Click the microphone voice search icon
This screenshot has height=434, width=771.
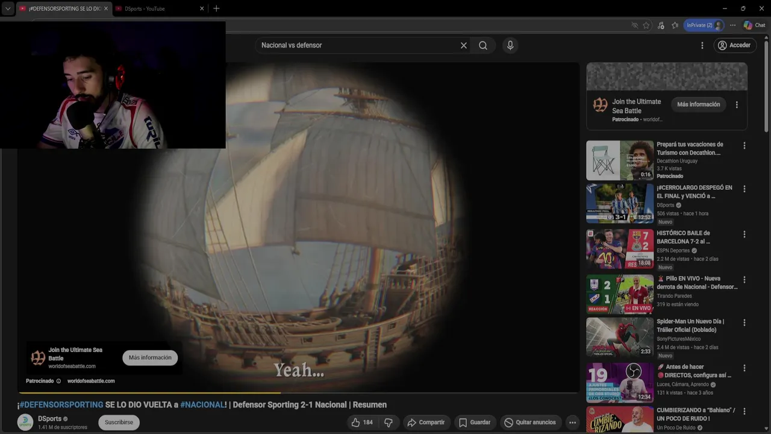[x=510, y=45]
